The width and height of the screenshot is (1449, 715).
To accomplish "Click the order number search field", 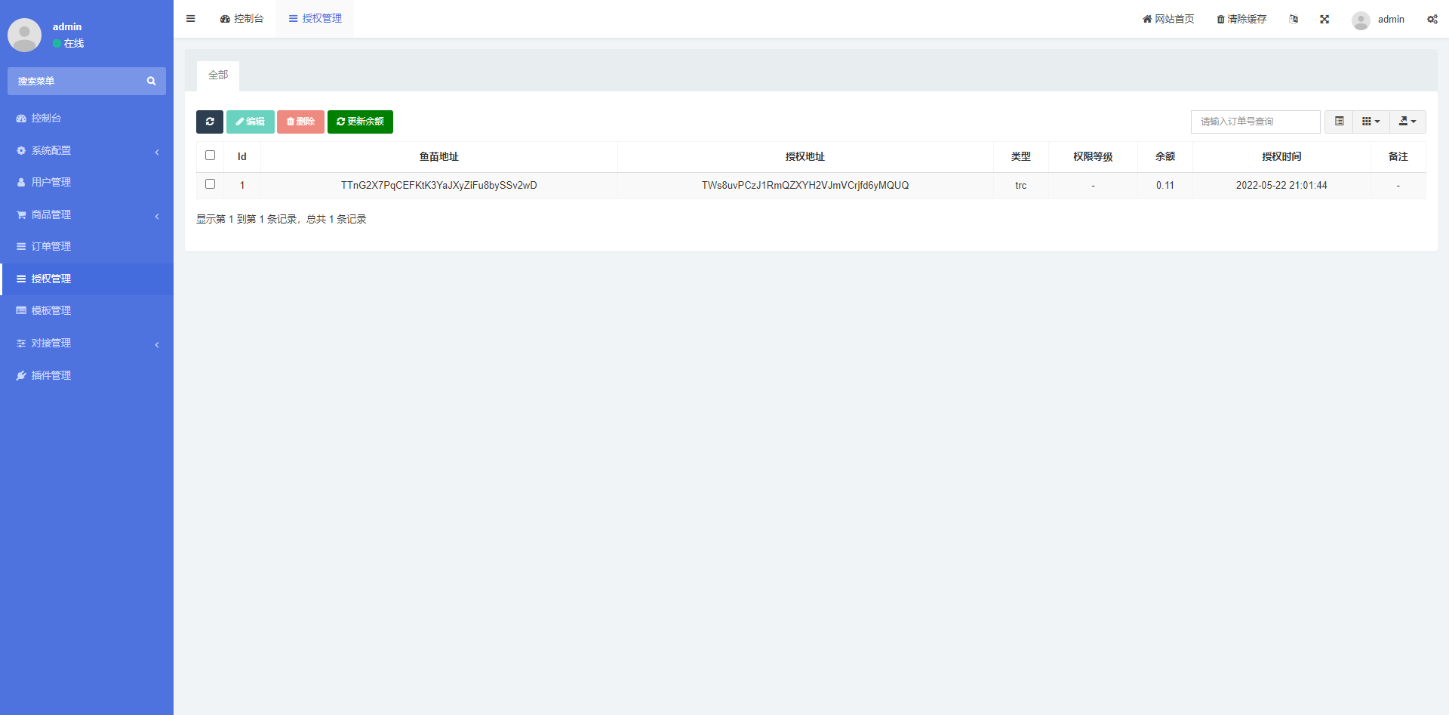I will [x=1255, y=122].
